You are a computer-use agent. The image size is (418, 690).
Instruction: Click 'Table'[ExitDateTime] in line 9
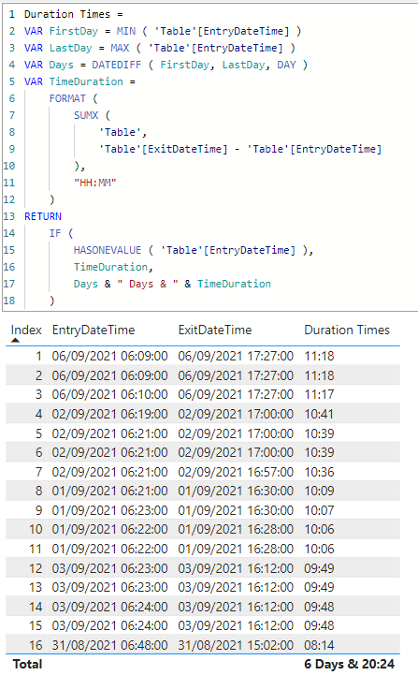pyautogui.click(x=163, y=149)
